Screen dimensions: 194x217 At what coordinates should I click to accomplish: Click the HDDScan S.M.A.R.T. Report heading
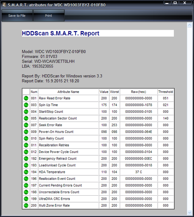(61, 33)
